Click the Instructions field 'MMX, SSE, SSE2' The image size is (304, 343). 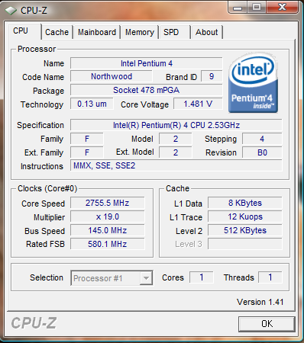[x=176, y=166]
